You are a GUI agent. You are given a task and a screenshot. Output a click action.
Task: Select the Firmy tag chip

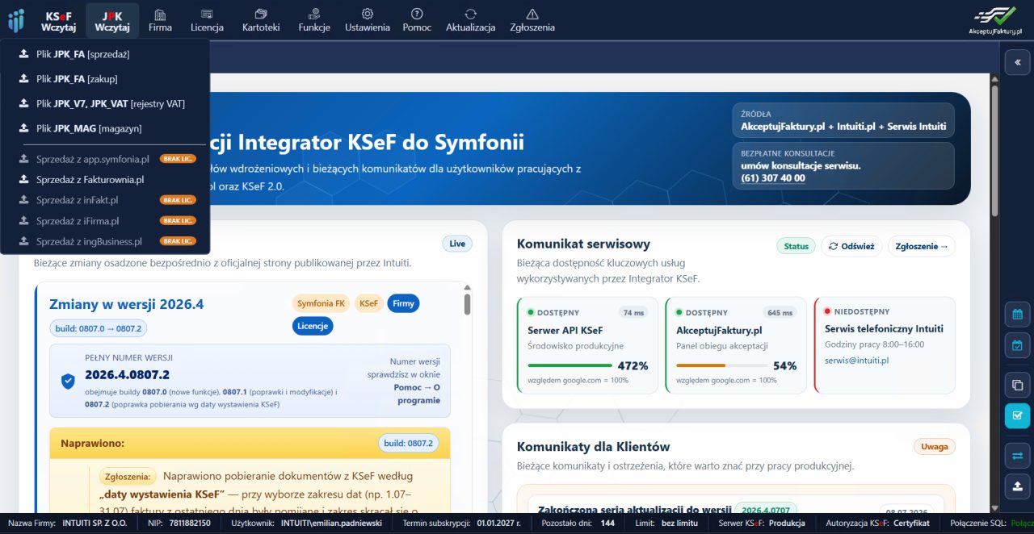403,304
